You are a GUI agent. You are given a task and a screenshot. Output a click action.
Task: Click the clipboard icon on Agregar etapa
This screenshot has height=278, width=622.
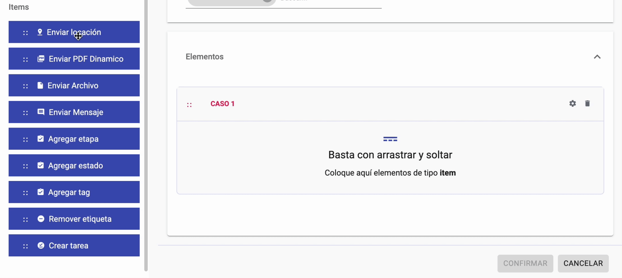tap(41, 139)
